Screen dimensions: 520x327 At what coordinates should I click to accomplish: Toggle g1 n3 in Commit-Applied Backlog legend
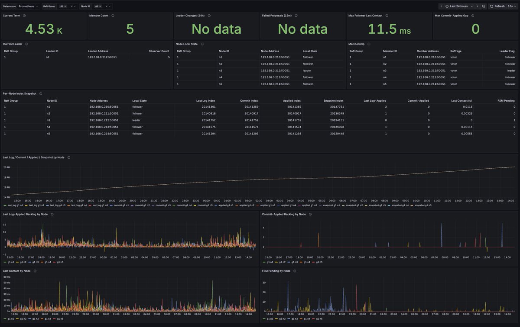coord(295,262)
